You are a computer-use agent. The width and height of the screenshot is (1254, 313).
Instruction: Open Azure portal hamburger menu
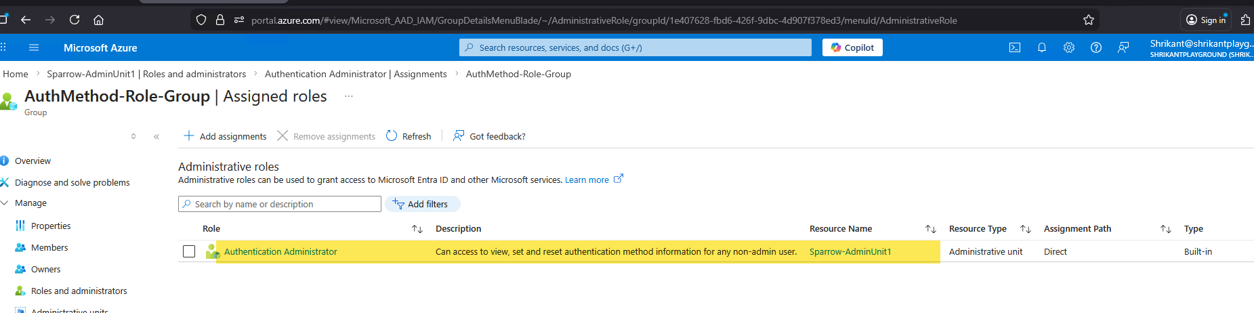(x=34, y=47)
